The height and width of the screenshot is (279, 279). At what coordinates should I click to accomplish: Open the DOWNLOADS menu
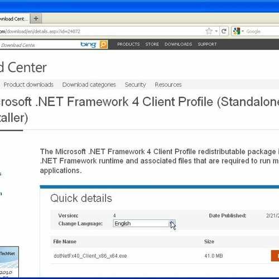click(178, 44)
